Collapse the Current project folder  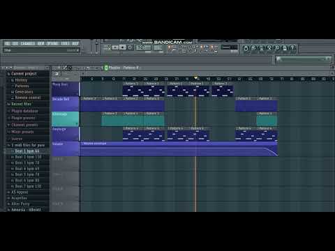point(24,74)
